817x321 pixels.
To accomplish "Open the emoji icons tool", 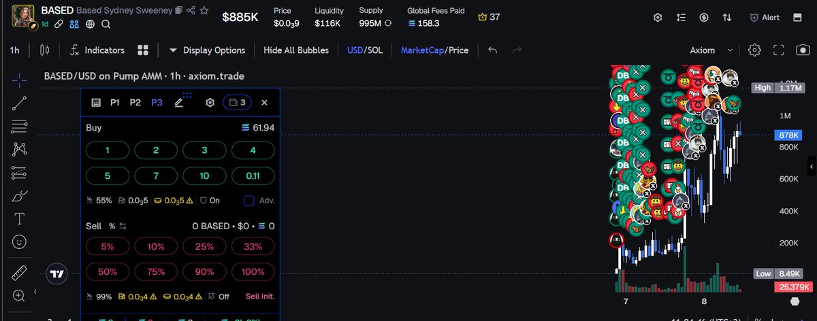I will pyautogui.click(x=20, y=242).
